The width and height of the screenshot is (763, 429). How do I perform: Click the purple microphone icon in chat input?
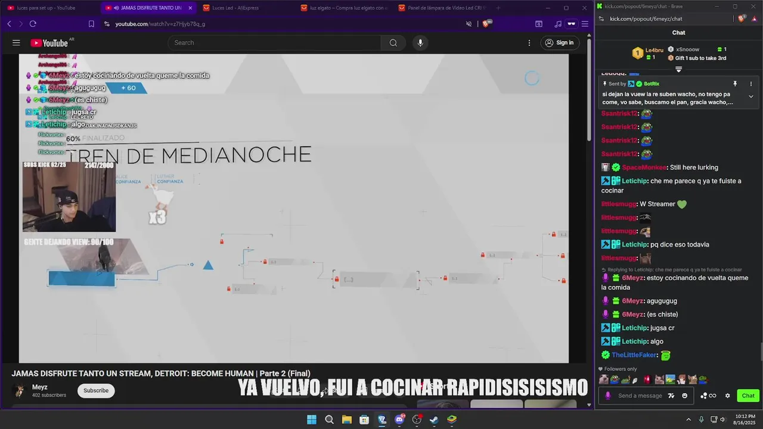tap(608, 396)
